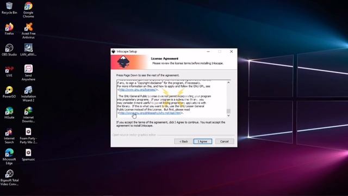348x196 pixels.
Task: Click the Inkscape icon in the setup title bar
Action: pyautogui.click(x=114, y=51)
